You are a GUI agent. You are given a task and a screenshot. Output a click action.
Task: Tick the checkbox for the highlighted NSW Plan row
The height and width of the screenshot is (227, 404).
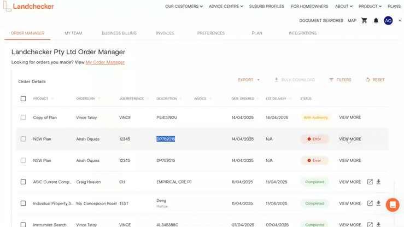point(23,139)
